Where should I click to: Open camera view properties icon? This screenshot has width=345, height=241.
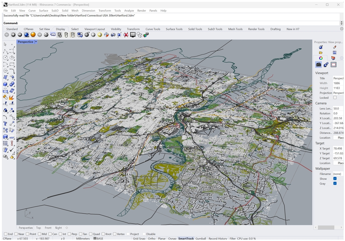tap(319, 65)
